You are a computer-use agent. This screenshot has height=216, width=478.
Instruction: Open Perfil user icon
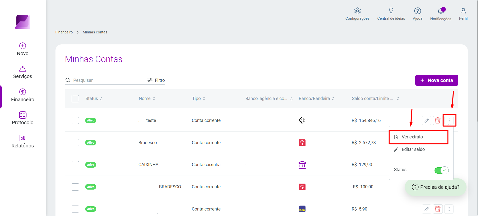[463, 11]
